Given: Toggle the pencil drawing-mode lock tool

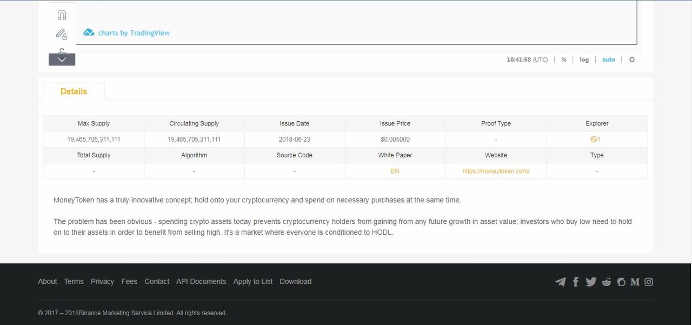Looking at the screenshot, I should [62, 34].
